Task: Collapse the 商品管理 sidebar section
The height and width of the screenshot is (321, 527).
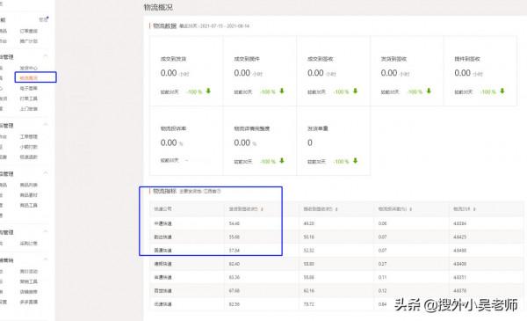Action: [46, 173]
